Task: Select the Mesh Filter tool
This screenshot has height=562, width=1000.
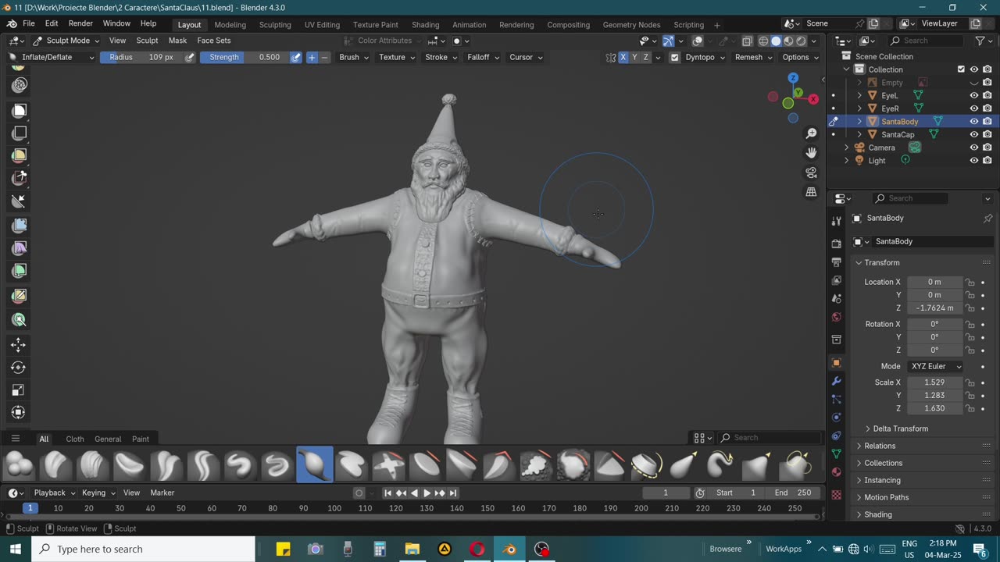Action: [x=20, y=226]
